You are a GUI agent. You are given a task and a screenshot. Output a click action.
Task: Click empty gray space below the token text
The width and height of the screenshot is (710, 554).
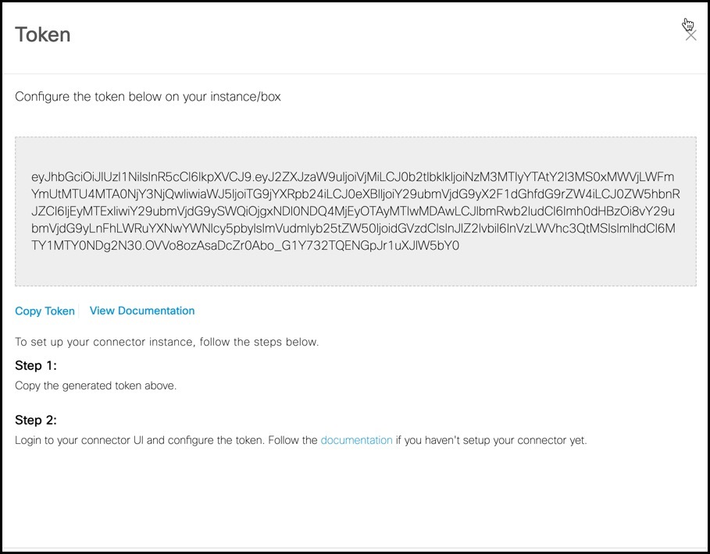pos(355,269)
